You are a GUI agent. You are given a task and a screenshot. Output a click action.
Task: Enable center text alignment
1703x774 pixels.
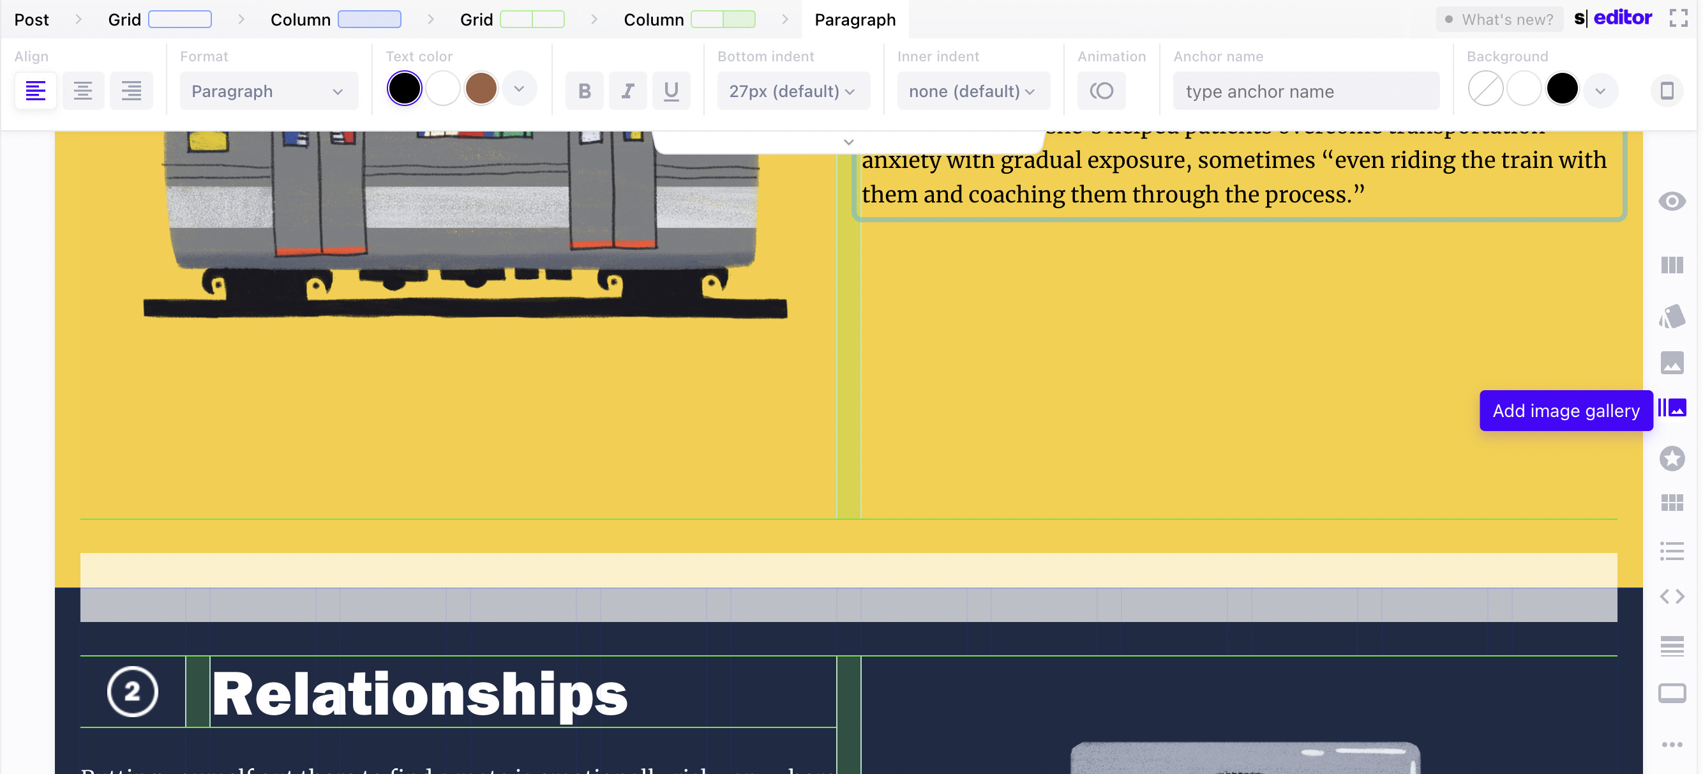pos(82,91)
